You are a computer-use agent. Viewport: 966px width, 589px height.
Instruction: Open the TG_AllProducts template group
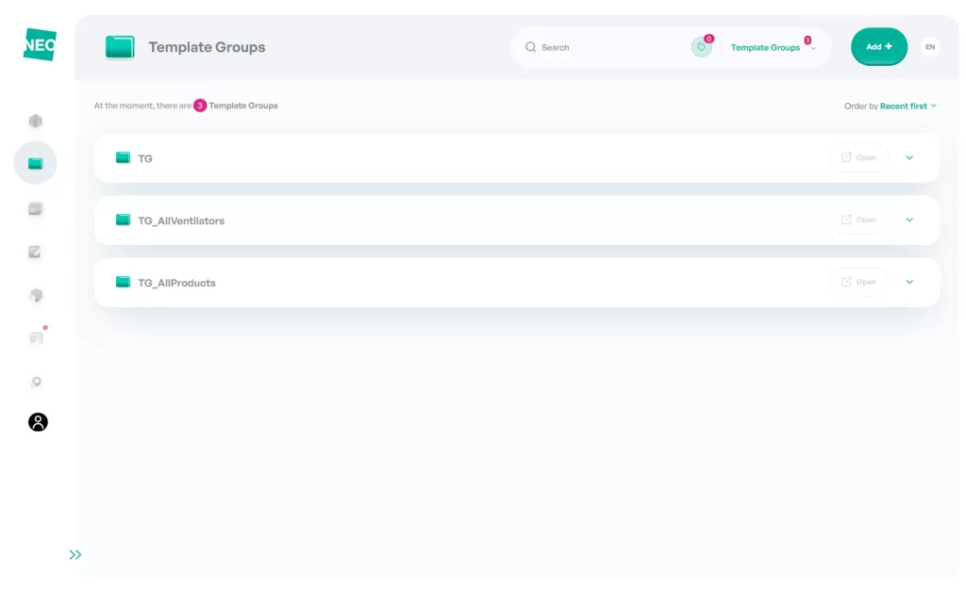point(858,282)
